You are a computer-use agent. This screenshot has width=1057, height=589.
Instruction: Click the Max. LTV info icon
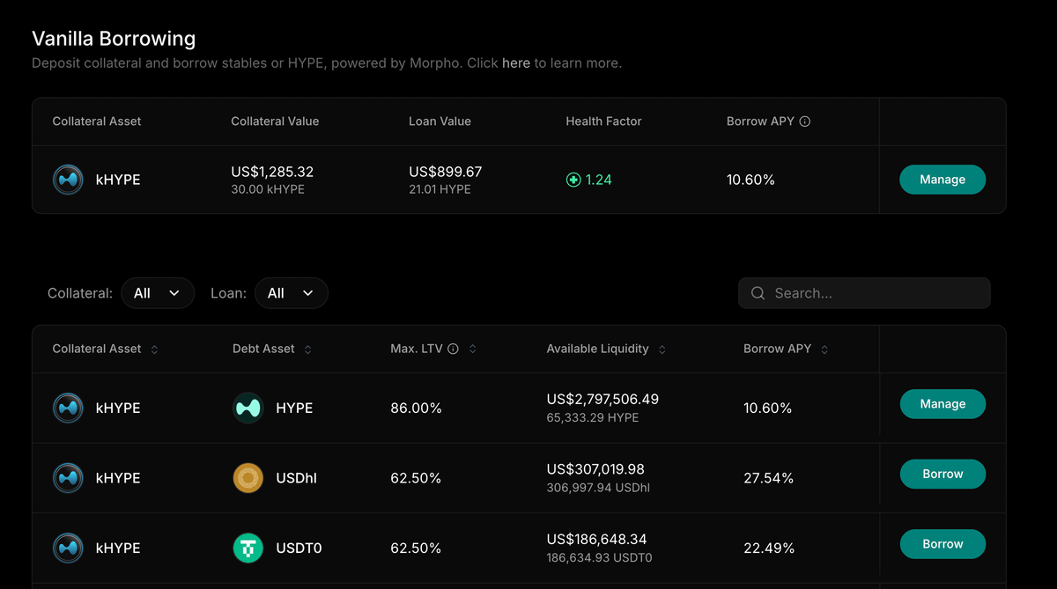point(453,349)
